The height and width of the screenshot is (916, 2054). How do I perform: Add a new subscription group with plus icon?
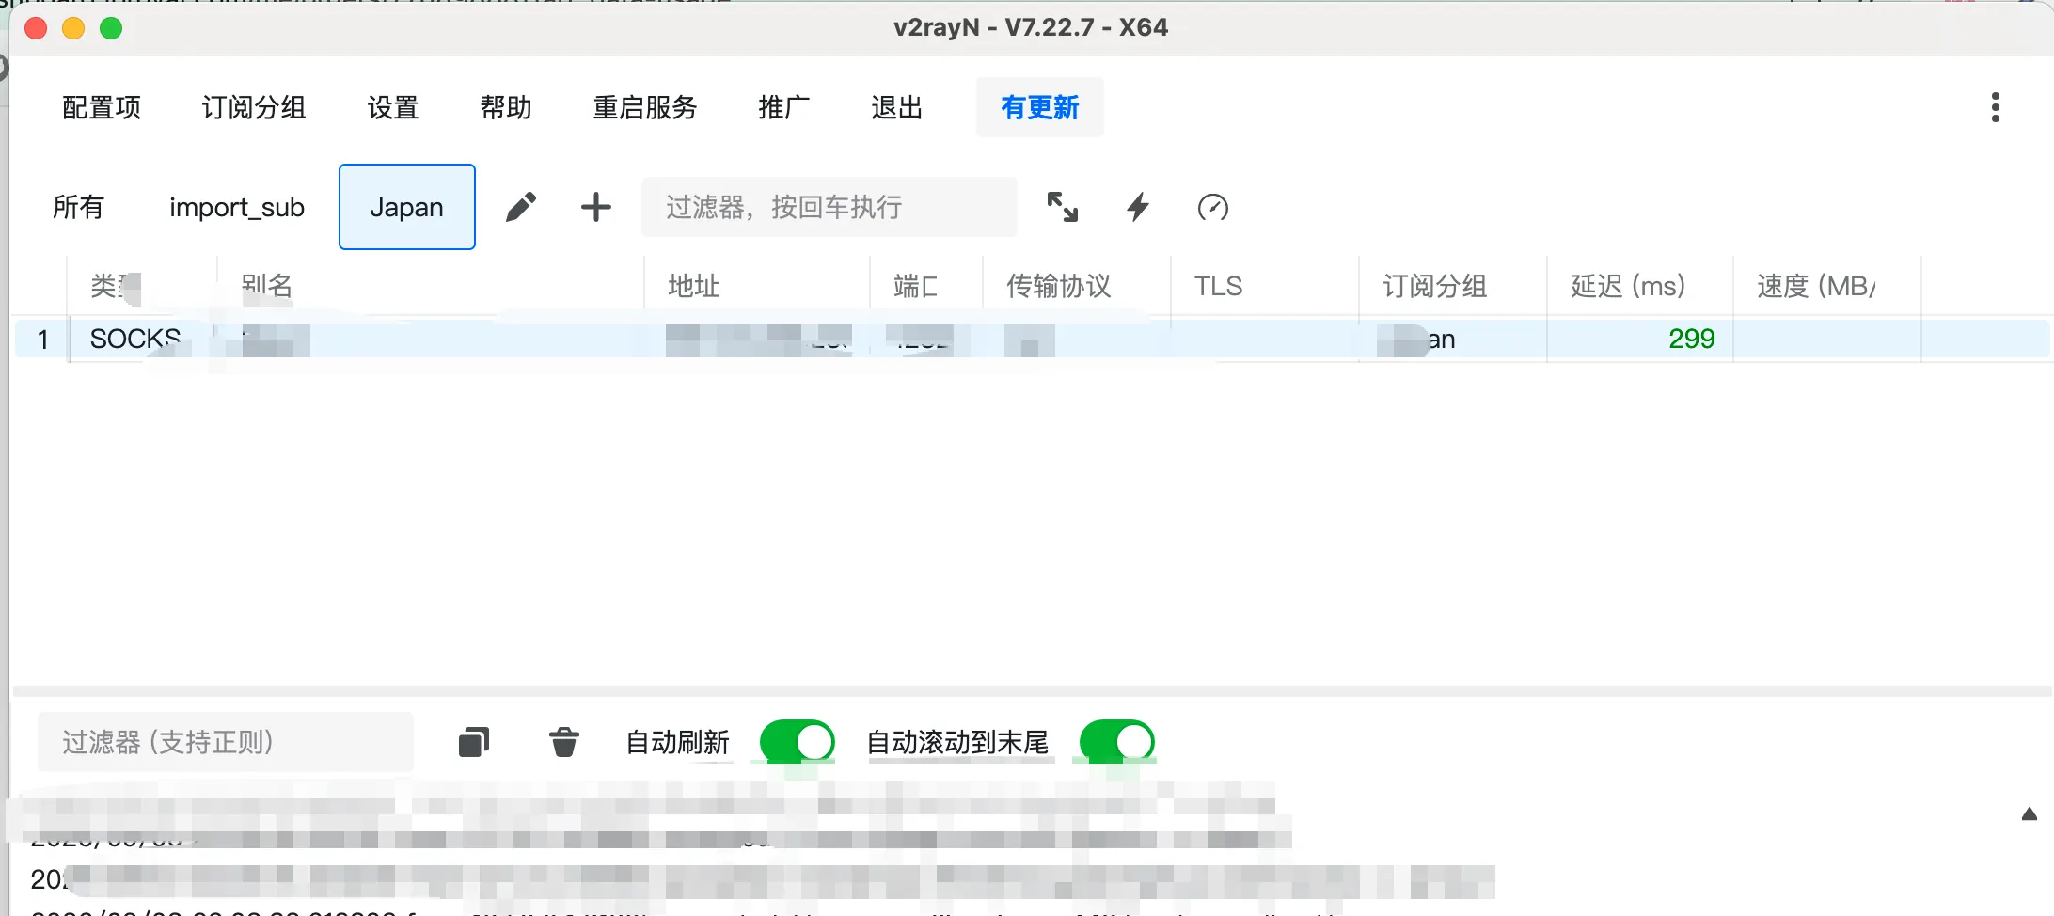(596, 207)
